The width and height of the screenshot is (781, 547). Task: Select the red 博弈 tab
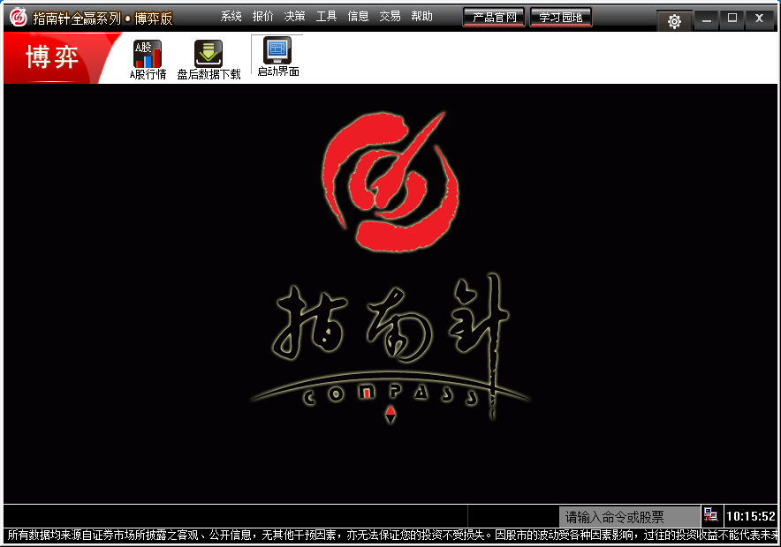coord(53,58)
